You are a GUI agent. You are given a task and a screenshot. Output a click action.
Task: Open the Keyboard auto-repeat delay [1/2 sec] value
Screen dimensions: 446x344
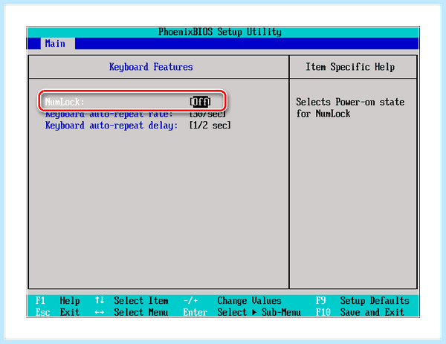click(x=210, y=125)
